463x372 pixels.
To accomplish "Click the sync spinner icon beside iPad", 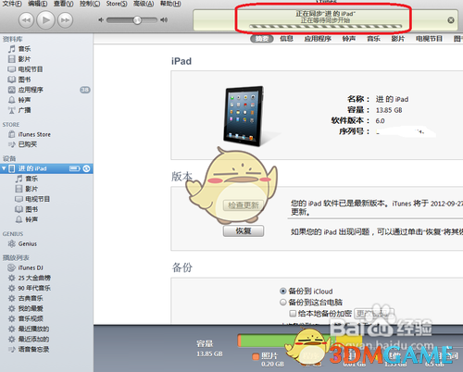I will pos(87,168).
